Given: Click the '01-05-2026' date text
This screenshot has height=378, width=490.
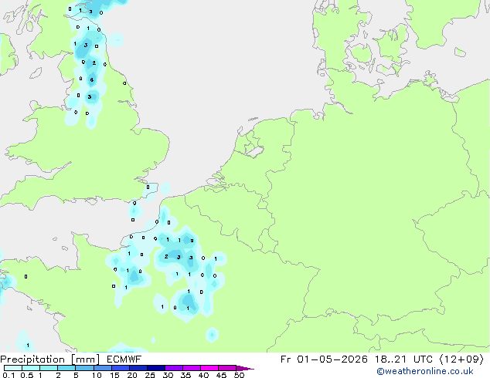Looking at the screenshot, I should [x=332, y=359].
